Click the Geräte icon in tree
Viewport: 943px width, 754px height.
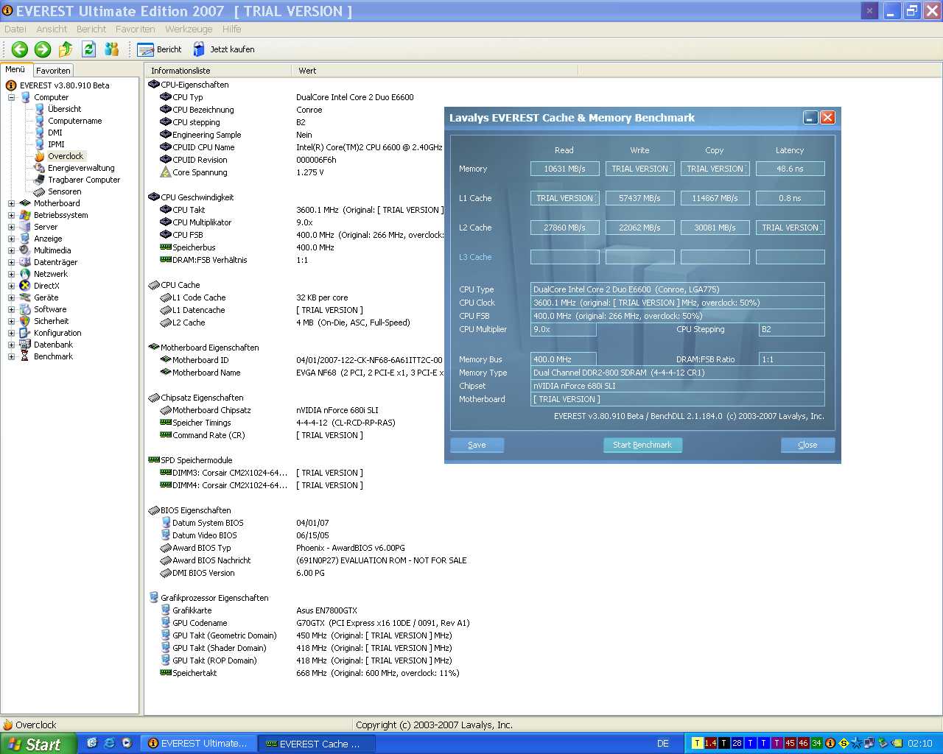tap(25, 297)
